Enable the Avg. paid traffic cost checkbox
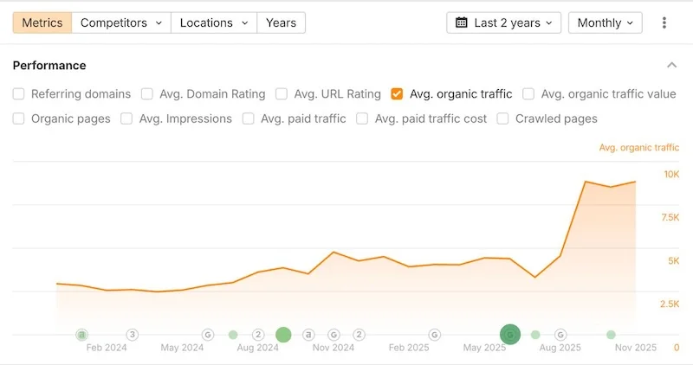 pos(363,118)
